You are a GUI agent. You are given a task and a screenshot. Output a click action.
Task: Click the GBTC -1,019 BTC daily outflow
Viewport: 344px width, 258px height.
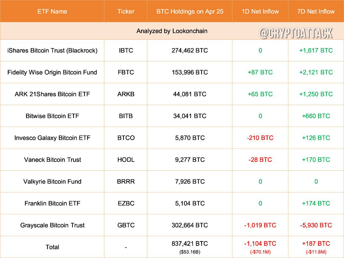260,225
